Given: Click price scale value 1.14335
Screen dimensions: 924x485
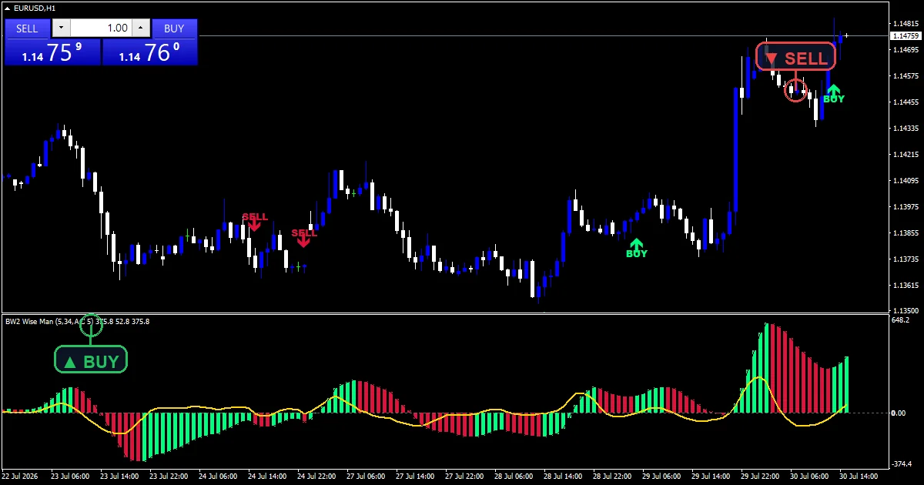Looking at the screenshot, I should point(905,128).
